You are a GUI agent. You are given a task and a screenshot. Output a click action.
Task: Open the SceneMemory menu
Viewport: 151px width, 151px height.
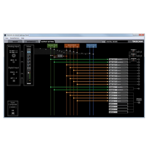pos(15,38)
